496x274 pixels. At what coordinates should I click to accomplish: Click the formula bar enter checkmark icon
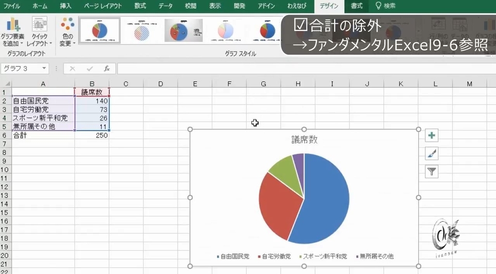90,69
